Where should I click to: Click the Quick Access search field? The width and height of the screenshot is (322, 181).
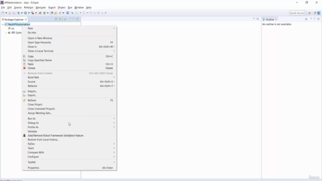297,13
